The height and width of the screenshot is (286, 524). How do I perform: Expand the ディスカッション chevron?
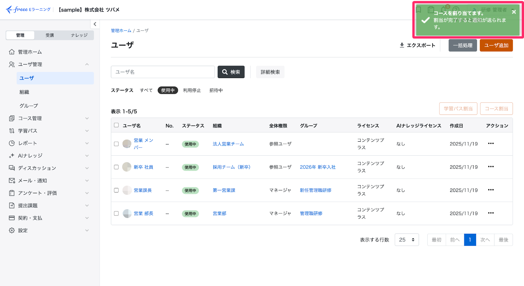point(87,168)
